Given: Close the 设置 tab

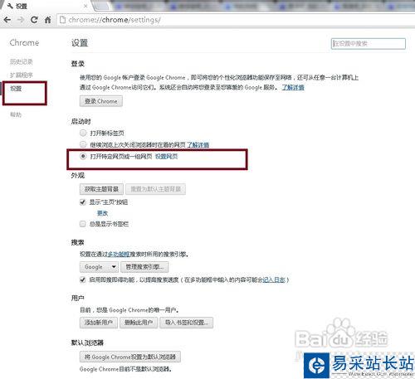Looking at the screenshot, I should pyautogui.click(x=85, y=6).
